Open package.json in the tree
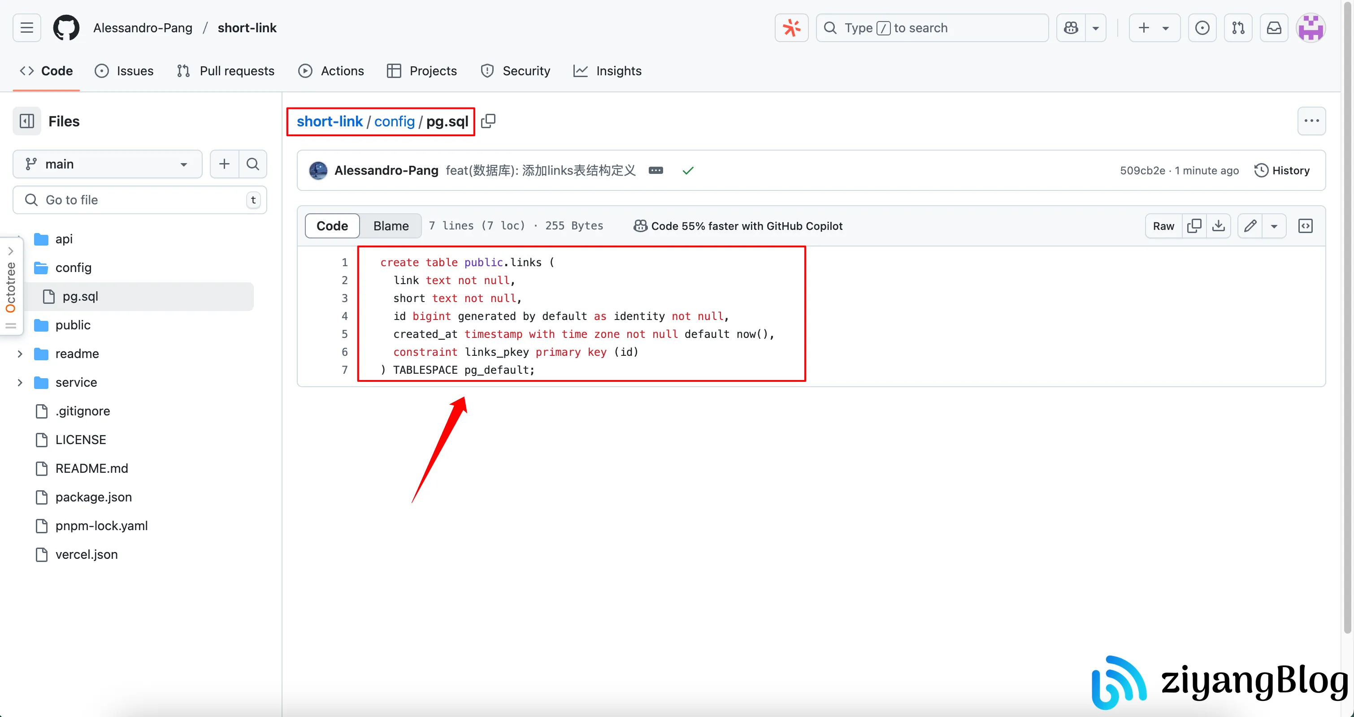Viewport: 1354px width, 717px height. 94,497
